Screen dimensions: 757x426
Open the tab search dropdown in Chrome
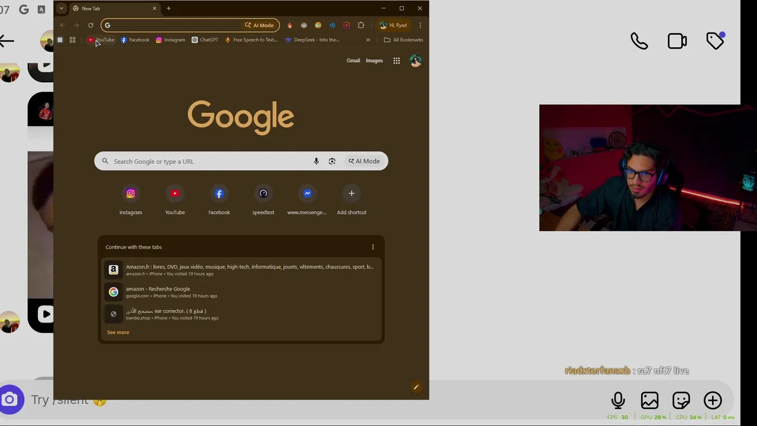click(61, 8)
